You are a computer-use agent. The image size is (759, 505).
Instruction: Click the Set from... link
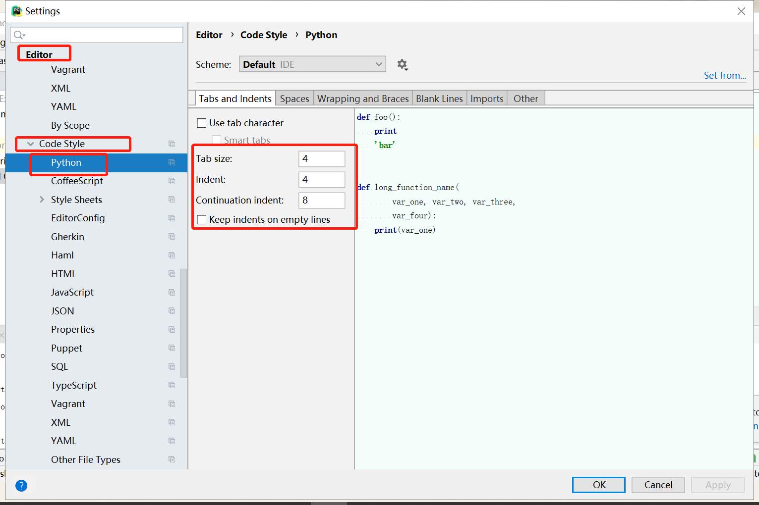[725, 75]
